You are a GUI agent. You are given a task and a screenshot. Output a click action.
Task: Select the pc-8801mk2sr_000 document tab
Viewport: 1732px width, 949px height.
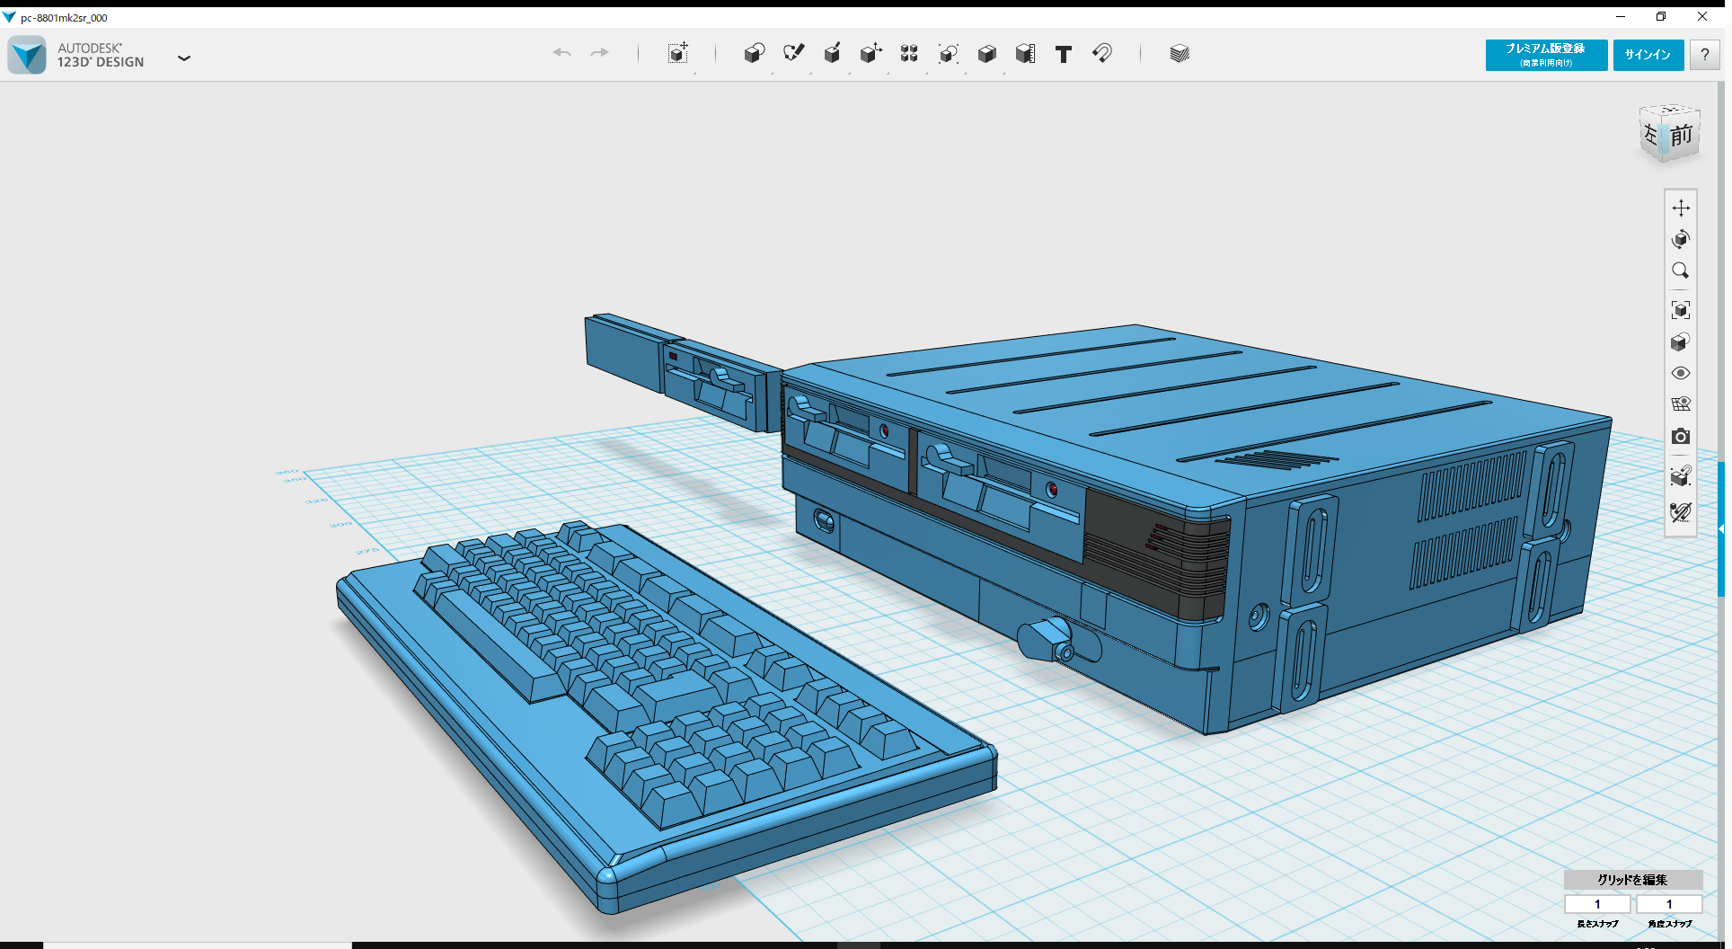pos(63,16)
